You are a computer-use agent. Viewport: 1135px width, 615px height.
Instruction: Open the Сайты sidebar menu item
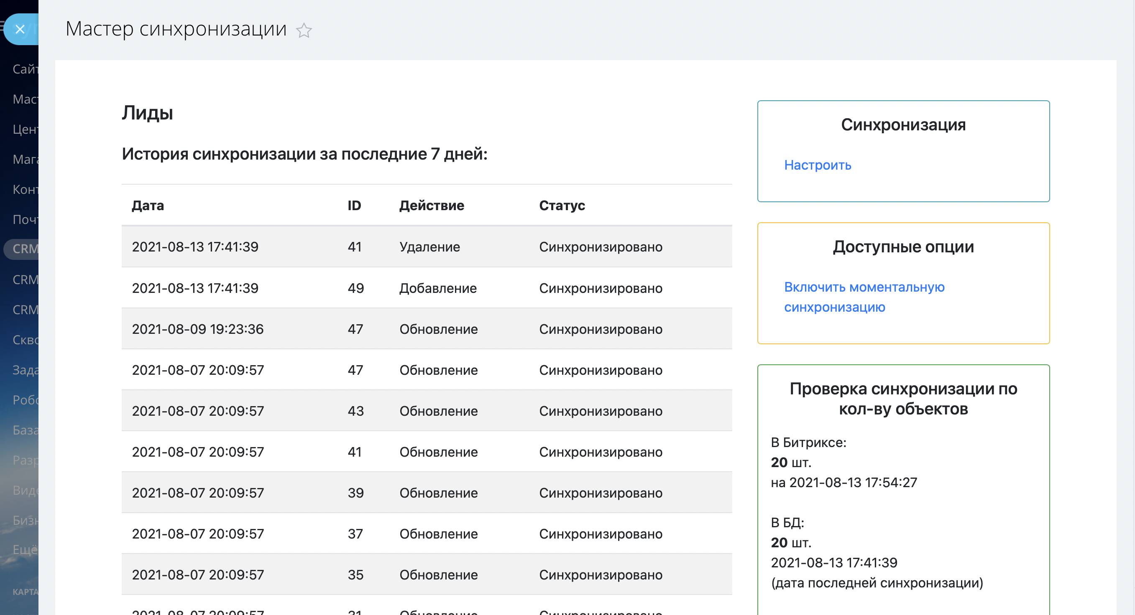click(x=25, y=69)
